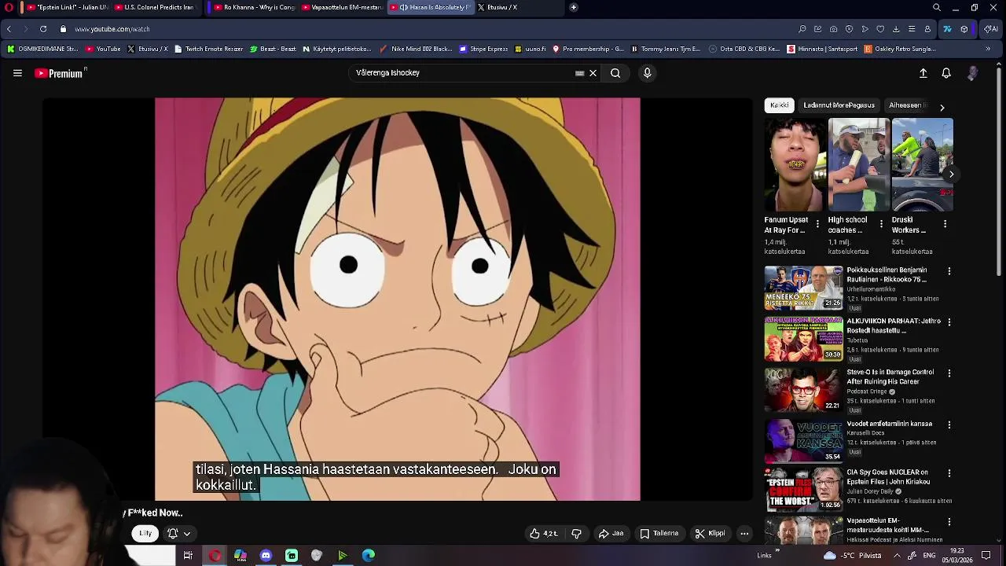Switch to Vapaaottelun EM-mestaruudesta tab

tap(342, 7)
